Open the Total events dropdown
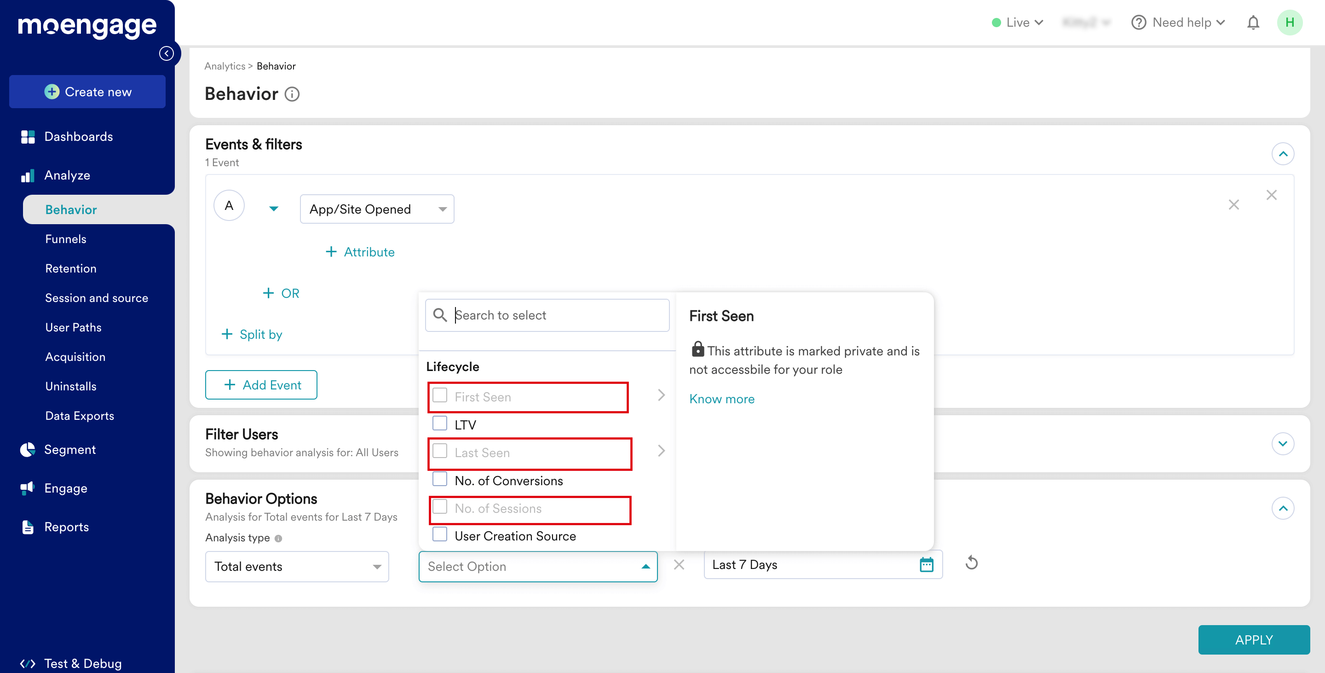Screen dimensions: 1325x673 297,567
